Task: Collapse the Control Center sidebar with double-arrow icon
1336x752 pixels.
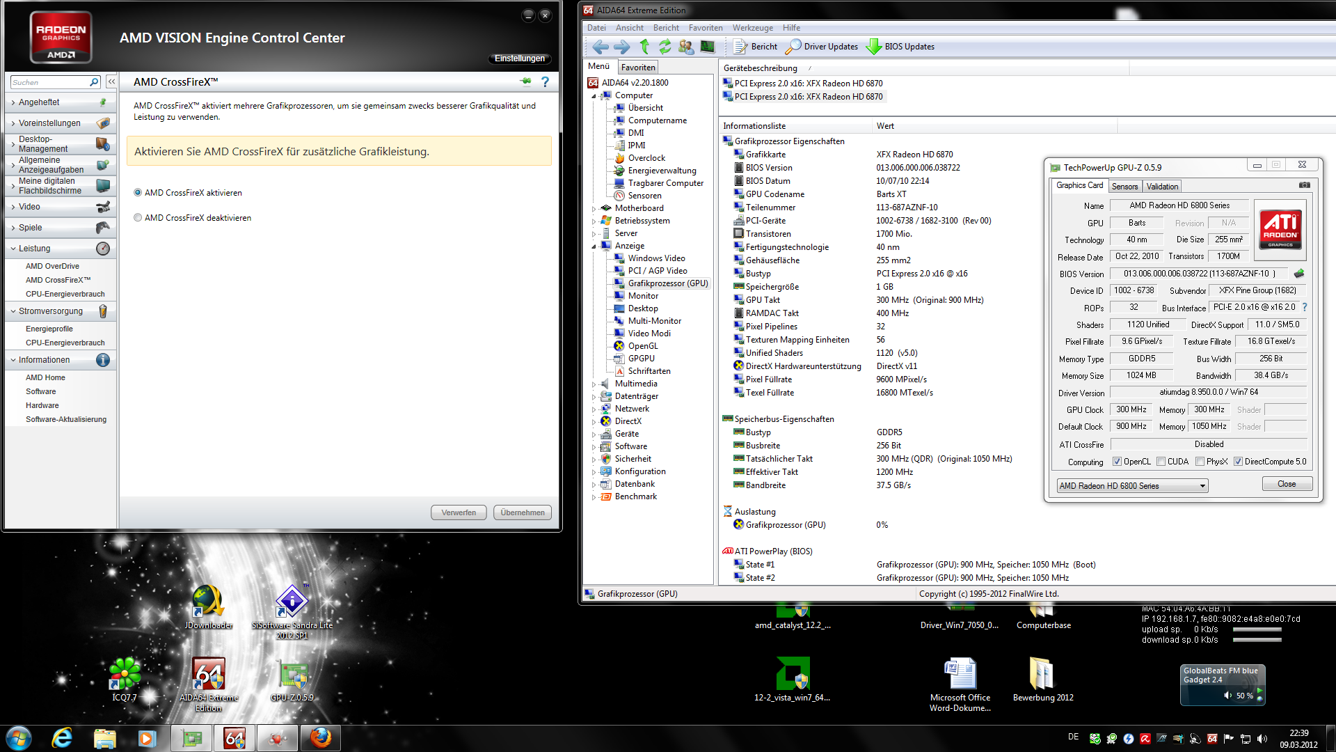Action: click(x=111, y=82)
